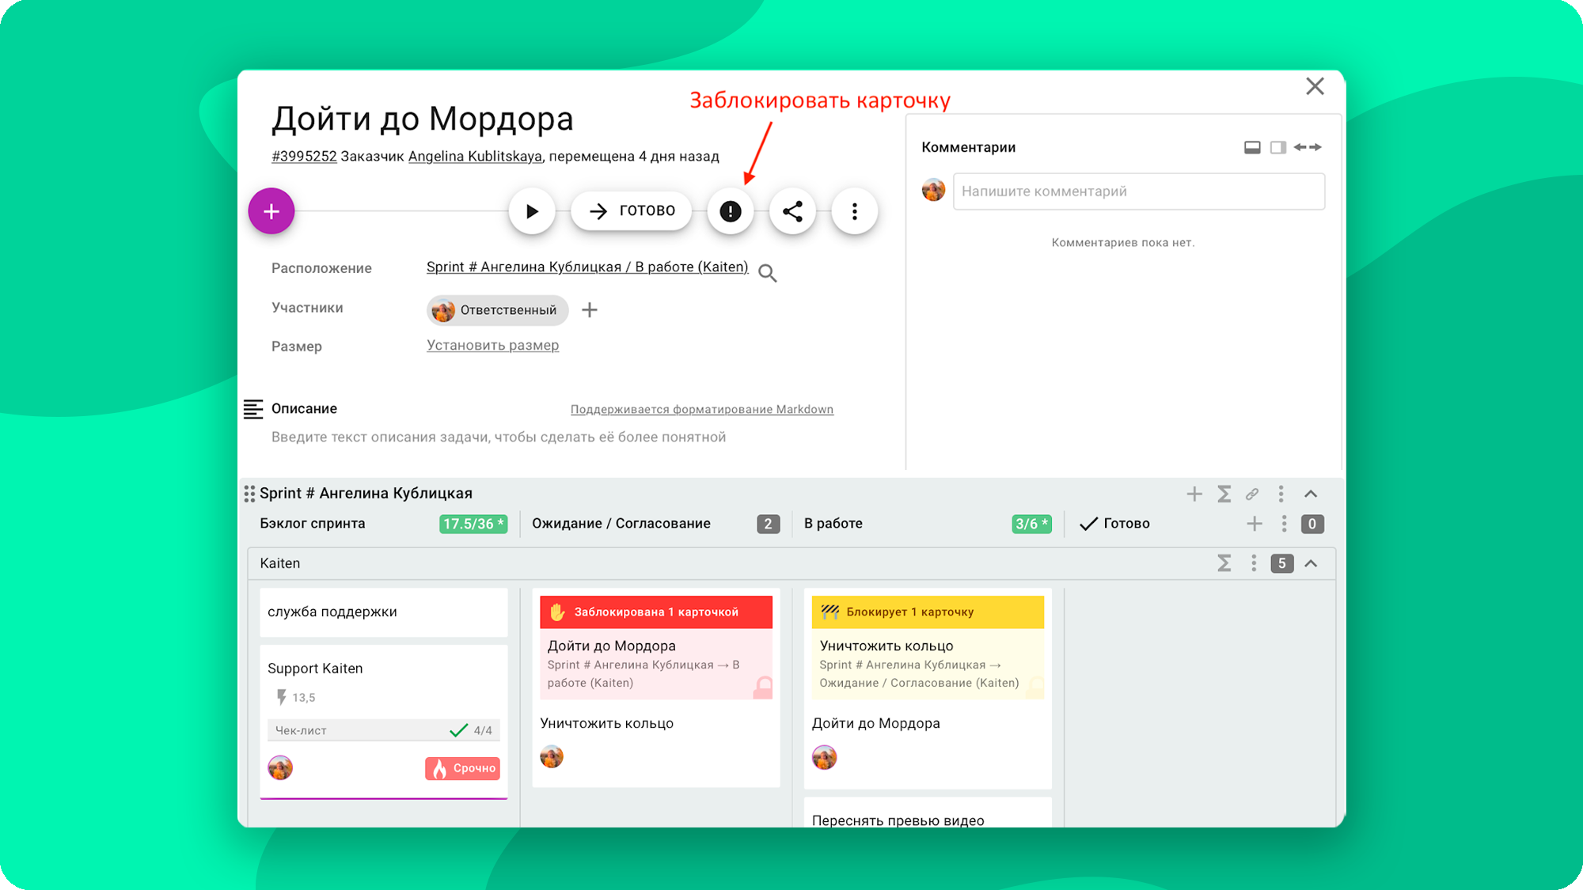This screenshot has width=1583, height=890.
Task: Open Angelina Kublitskaya profile link
Action: coord(475,156)
